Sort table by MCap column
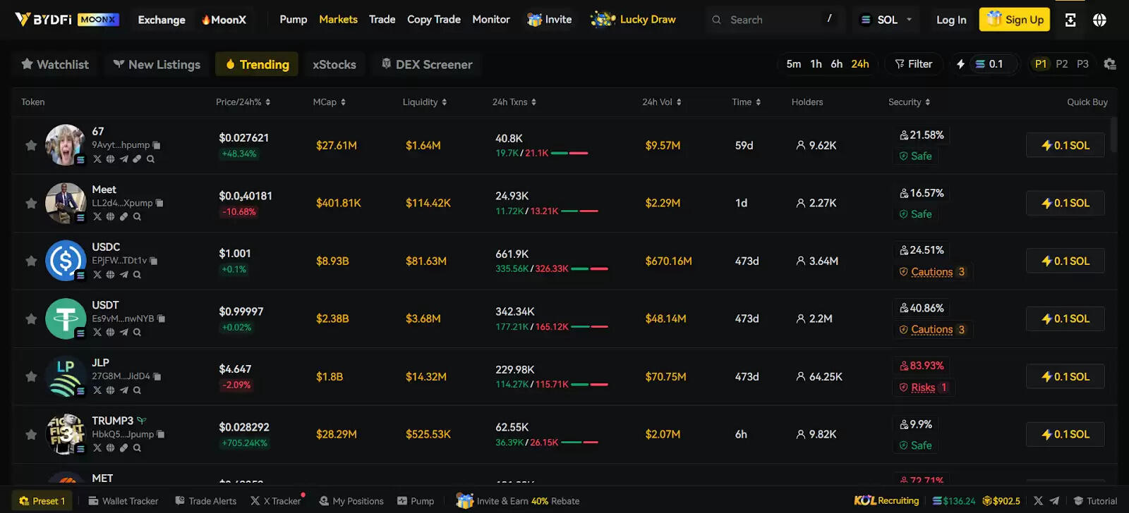Screen dimensions: 1129x513 click(x=329, y=102)
